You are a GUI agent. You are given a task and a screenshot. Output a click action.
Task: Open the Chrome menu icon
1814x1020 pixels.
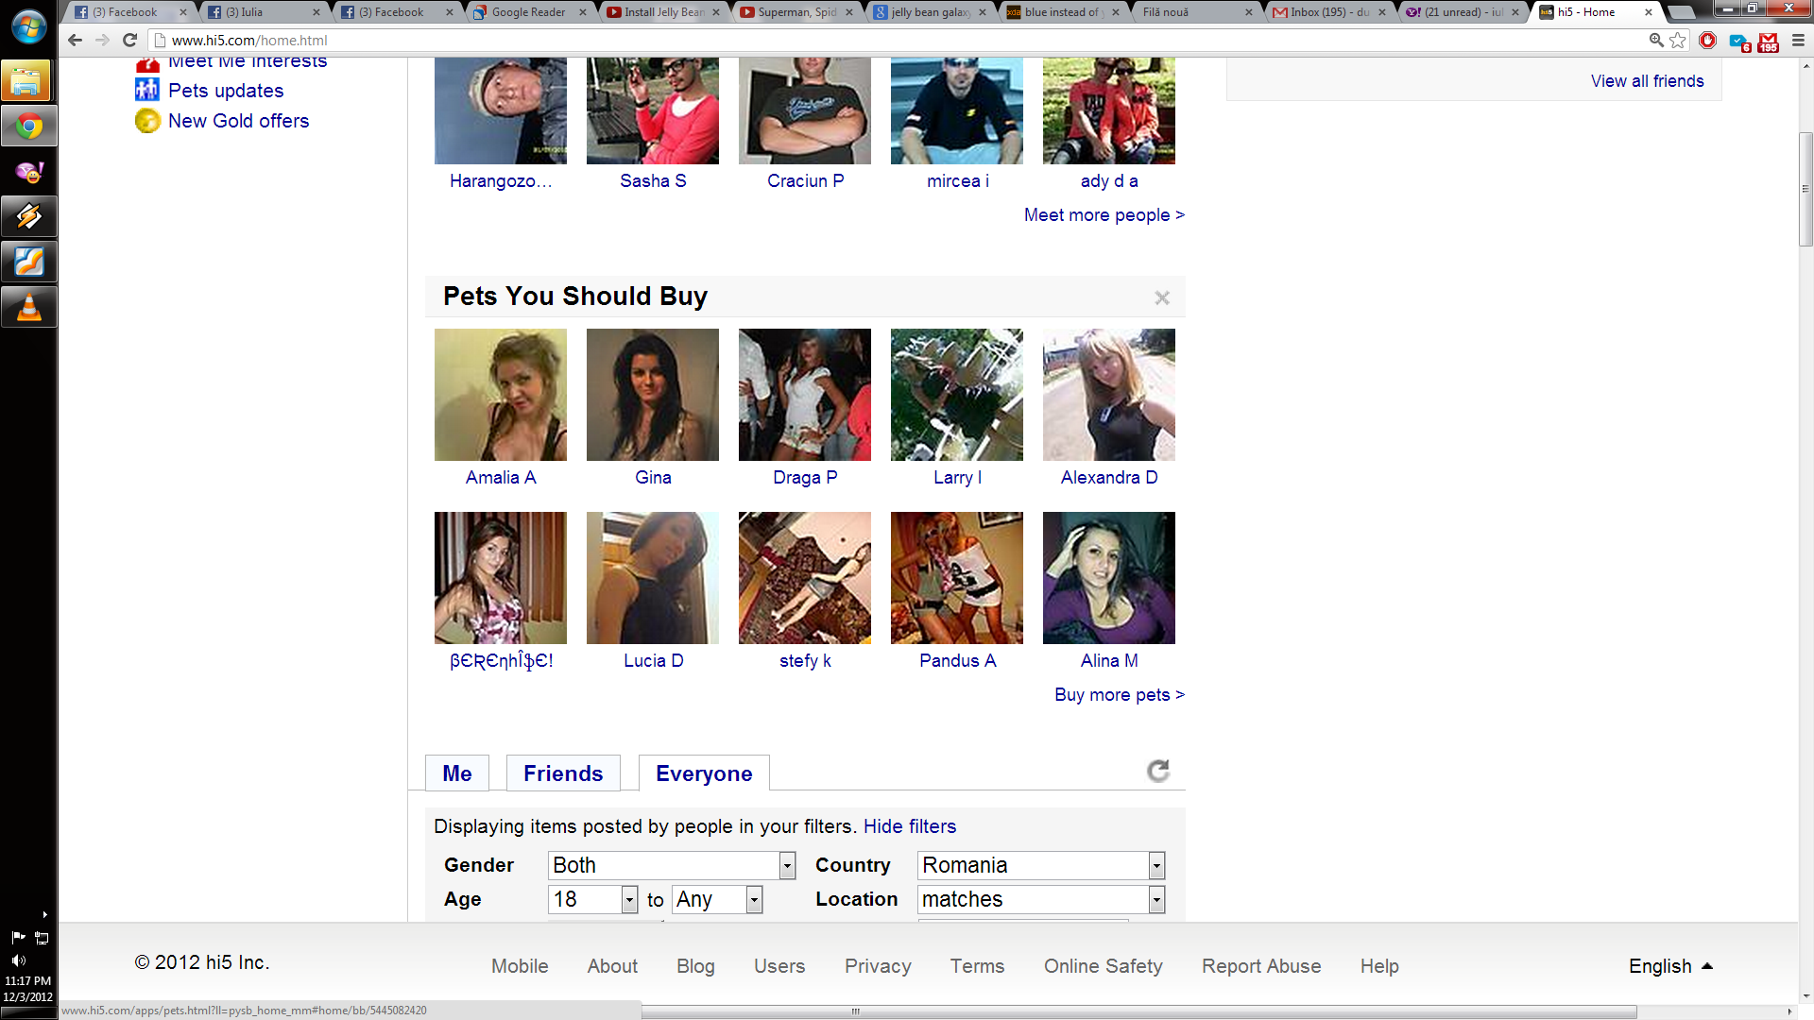pyautogui.click(x=1798, y=41)
